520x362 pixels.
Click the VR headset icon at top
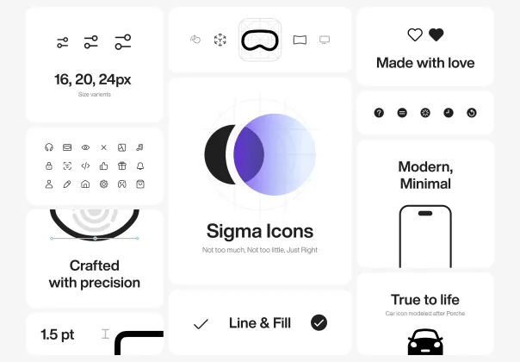[260, 41]
